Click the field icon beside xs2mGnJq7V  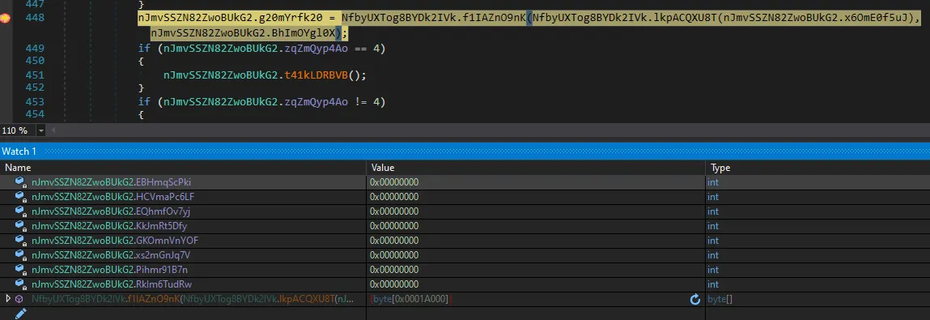[x=20, y=254]
